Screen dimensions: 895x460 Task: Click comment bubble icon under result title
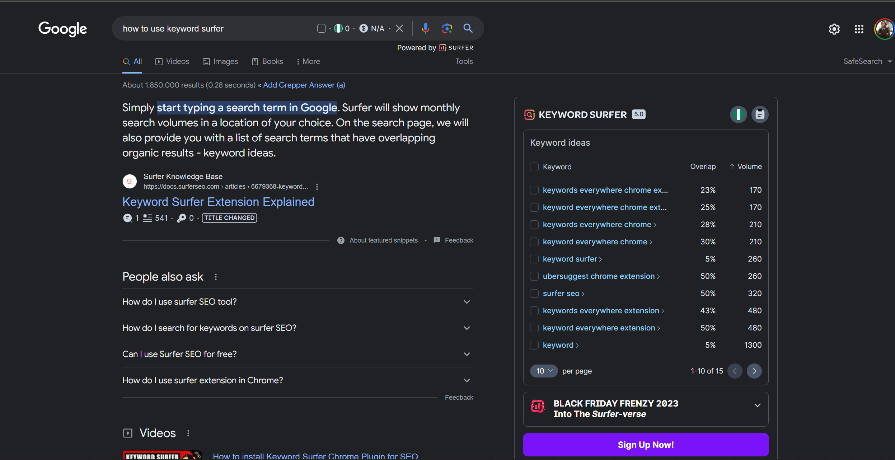click(x=127, y=218)
